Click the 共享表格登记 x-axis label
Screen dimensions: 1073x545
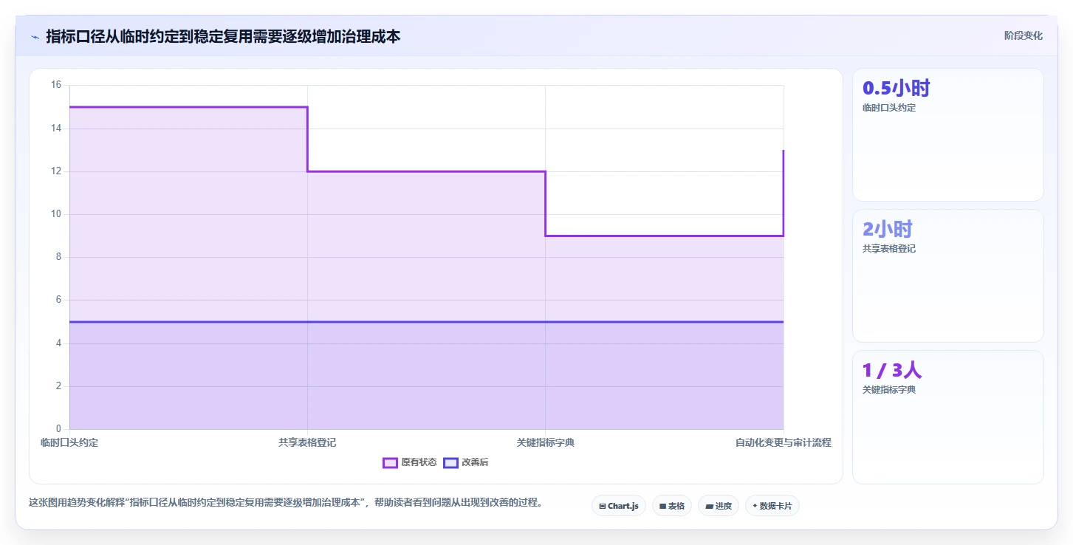(307, 442)
